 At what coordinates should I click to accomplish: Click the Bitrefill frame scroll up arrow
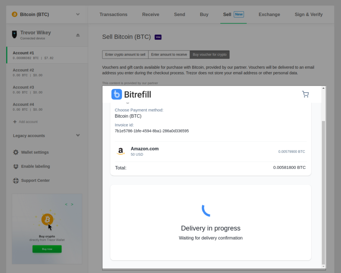(x=323, y=88)
